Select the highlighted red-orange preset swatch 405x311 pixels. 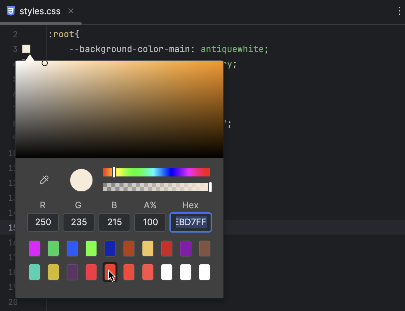pos(110,272)
